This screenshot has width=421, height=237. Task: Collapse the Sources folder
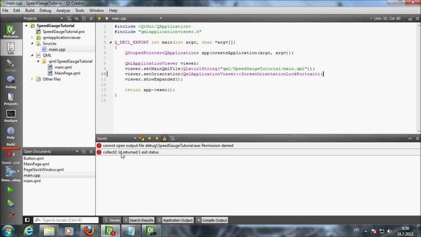click(32, 43)
